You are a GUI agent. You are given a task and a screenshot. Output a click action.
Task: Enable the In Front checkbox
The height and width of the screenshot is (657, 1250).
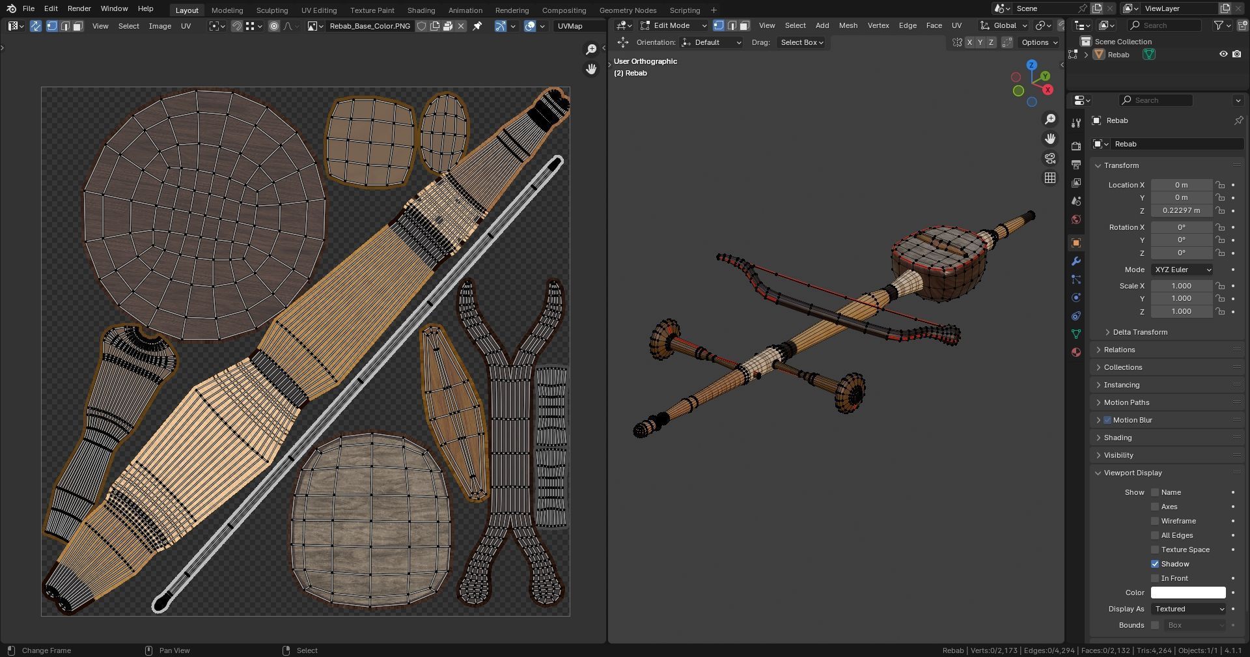1155,578
